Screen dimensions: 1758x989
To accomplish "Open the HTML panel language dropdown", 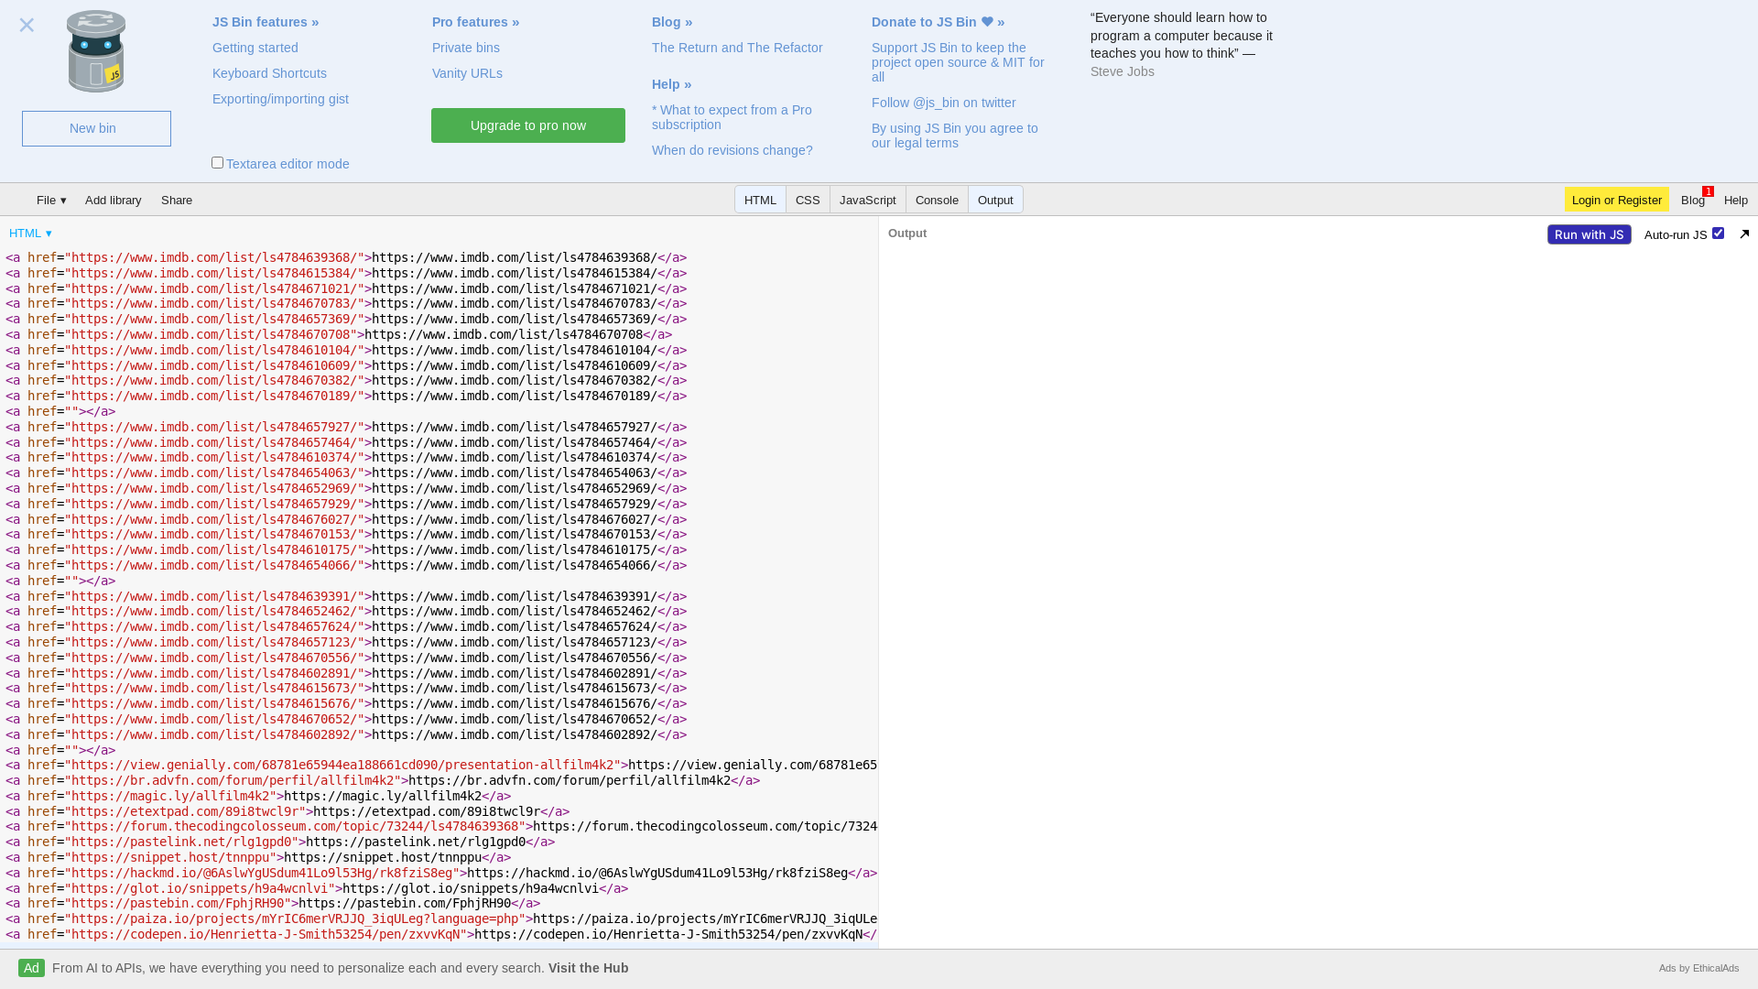I will click(31, 234).
